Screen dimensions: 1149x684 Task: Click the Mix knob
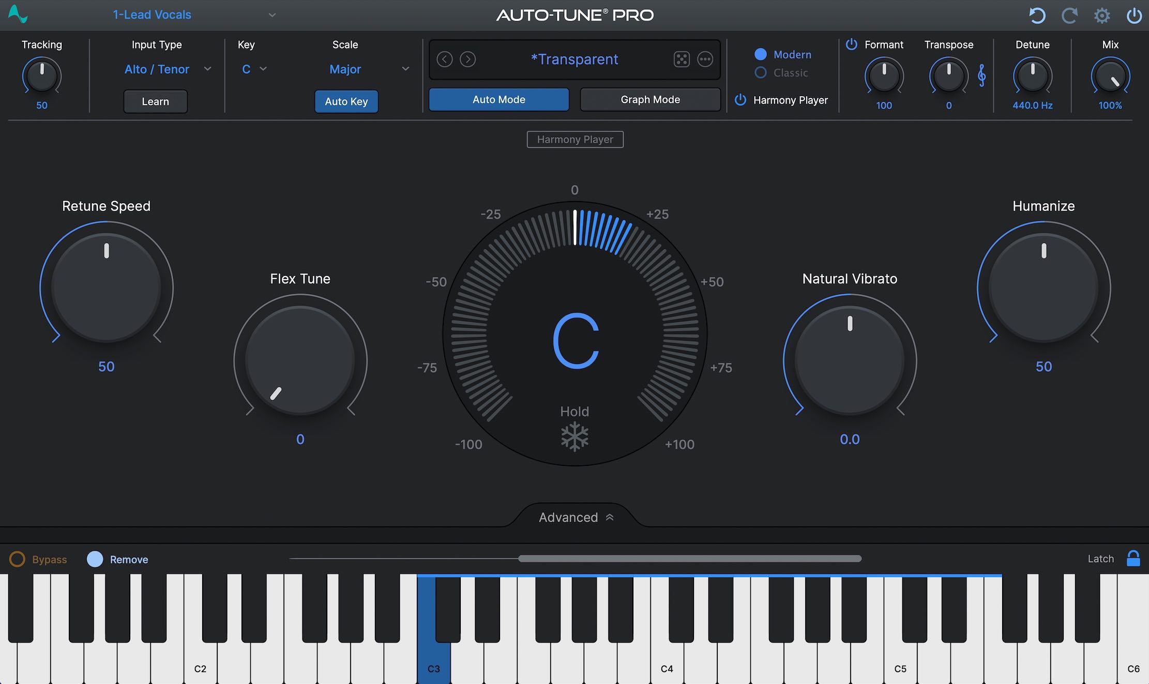coord(1110,77)
